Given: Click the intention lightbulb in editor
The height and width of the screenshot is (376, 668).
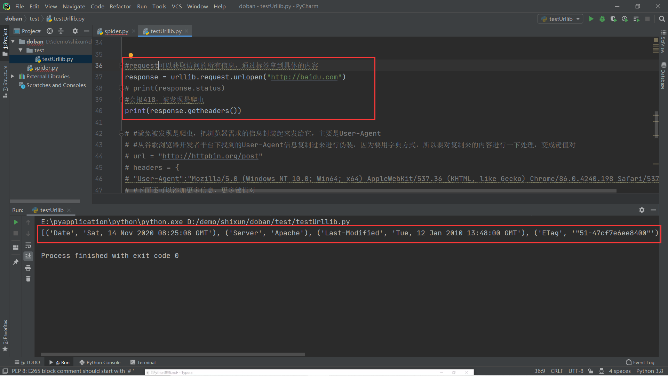Looking at the screenshot, I should (x=131, y=55).
